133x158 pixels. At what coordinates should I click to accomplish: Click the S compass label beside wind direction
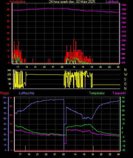[x=125, y=79]
